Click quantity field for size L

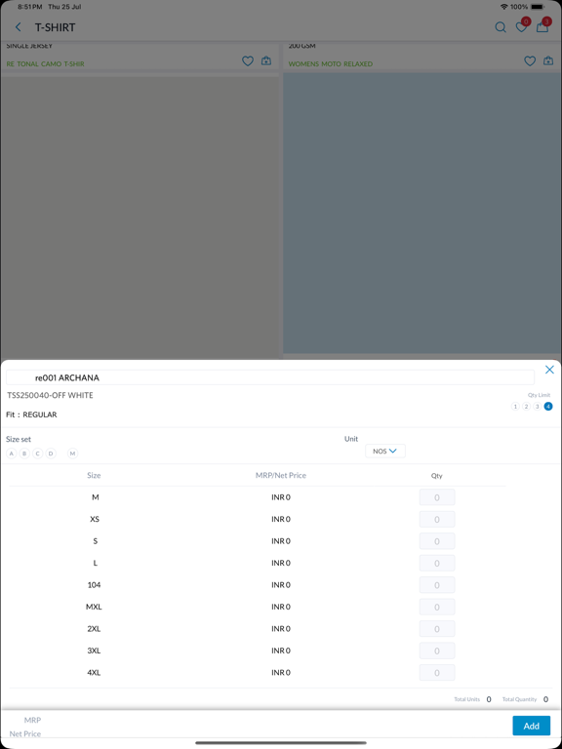click(437, 563)
